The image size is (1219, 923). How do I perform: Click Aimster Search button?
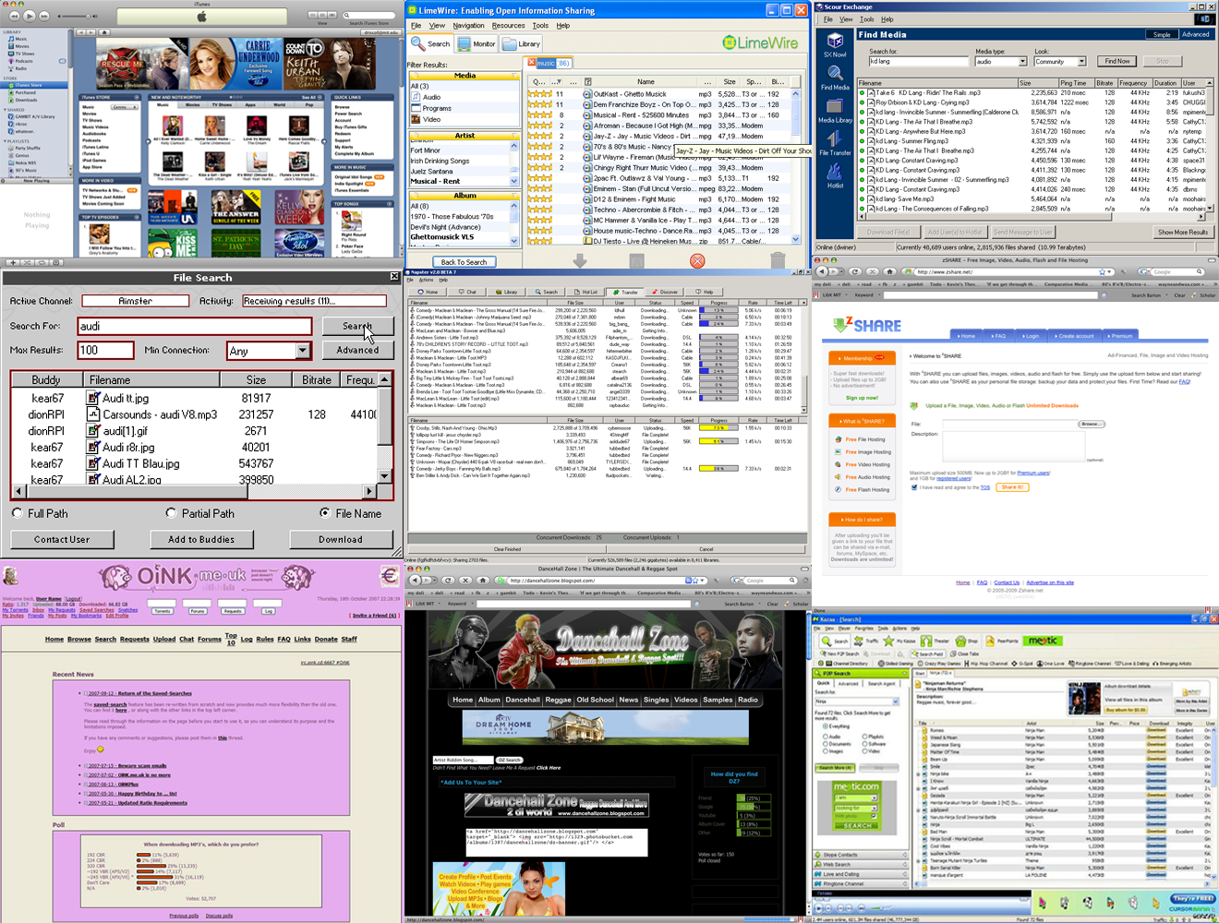click(357, 326)
